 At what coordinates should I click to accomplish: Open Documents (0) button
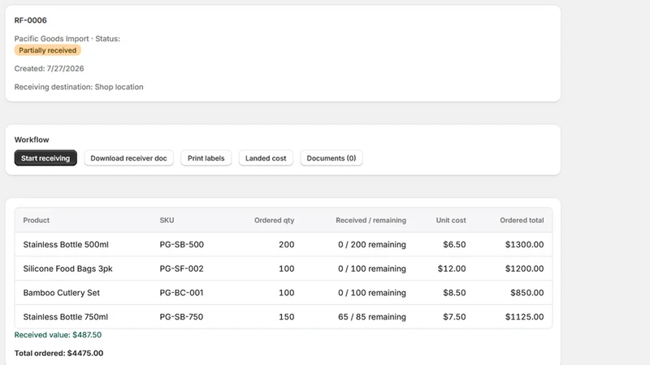[x=331, y=158]
